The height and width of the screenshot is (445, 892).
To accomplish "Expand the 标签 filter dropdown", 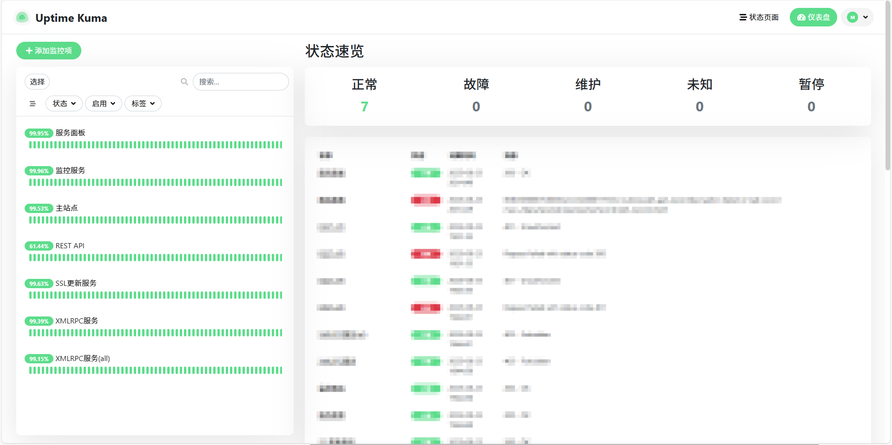I will (x=143, y=103).
